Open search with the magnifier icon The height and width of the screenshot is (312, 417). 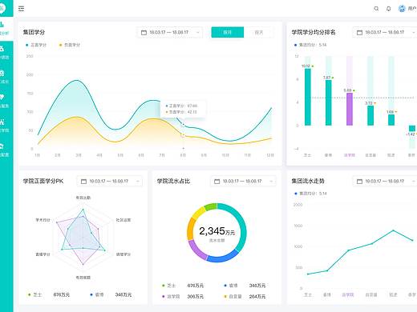[376, 9]
